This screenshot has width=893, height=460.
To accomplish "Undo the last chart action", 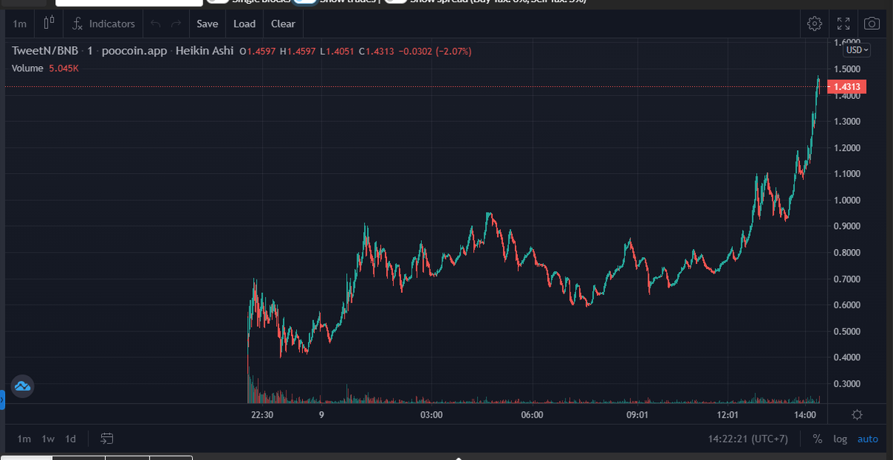I will pyautogui.click(x=156, y=24).
